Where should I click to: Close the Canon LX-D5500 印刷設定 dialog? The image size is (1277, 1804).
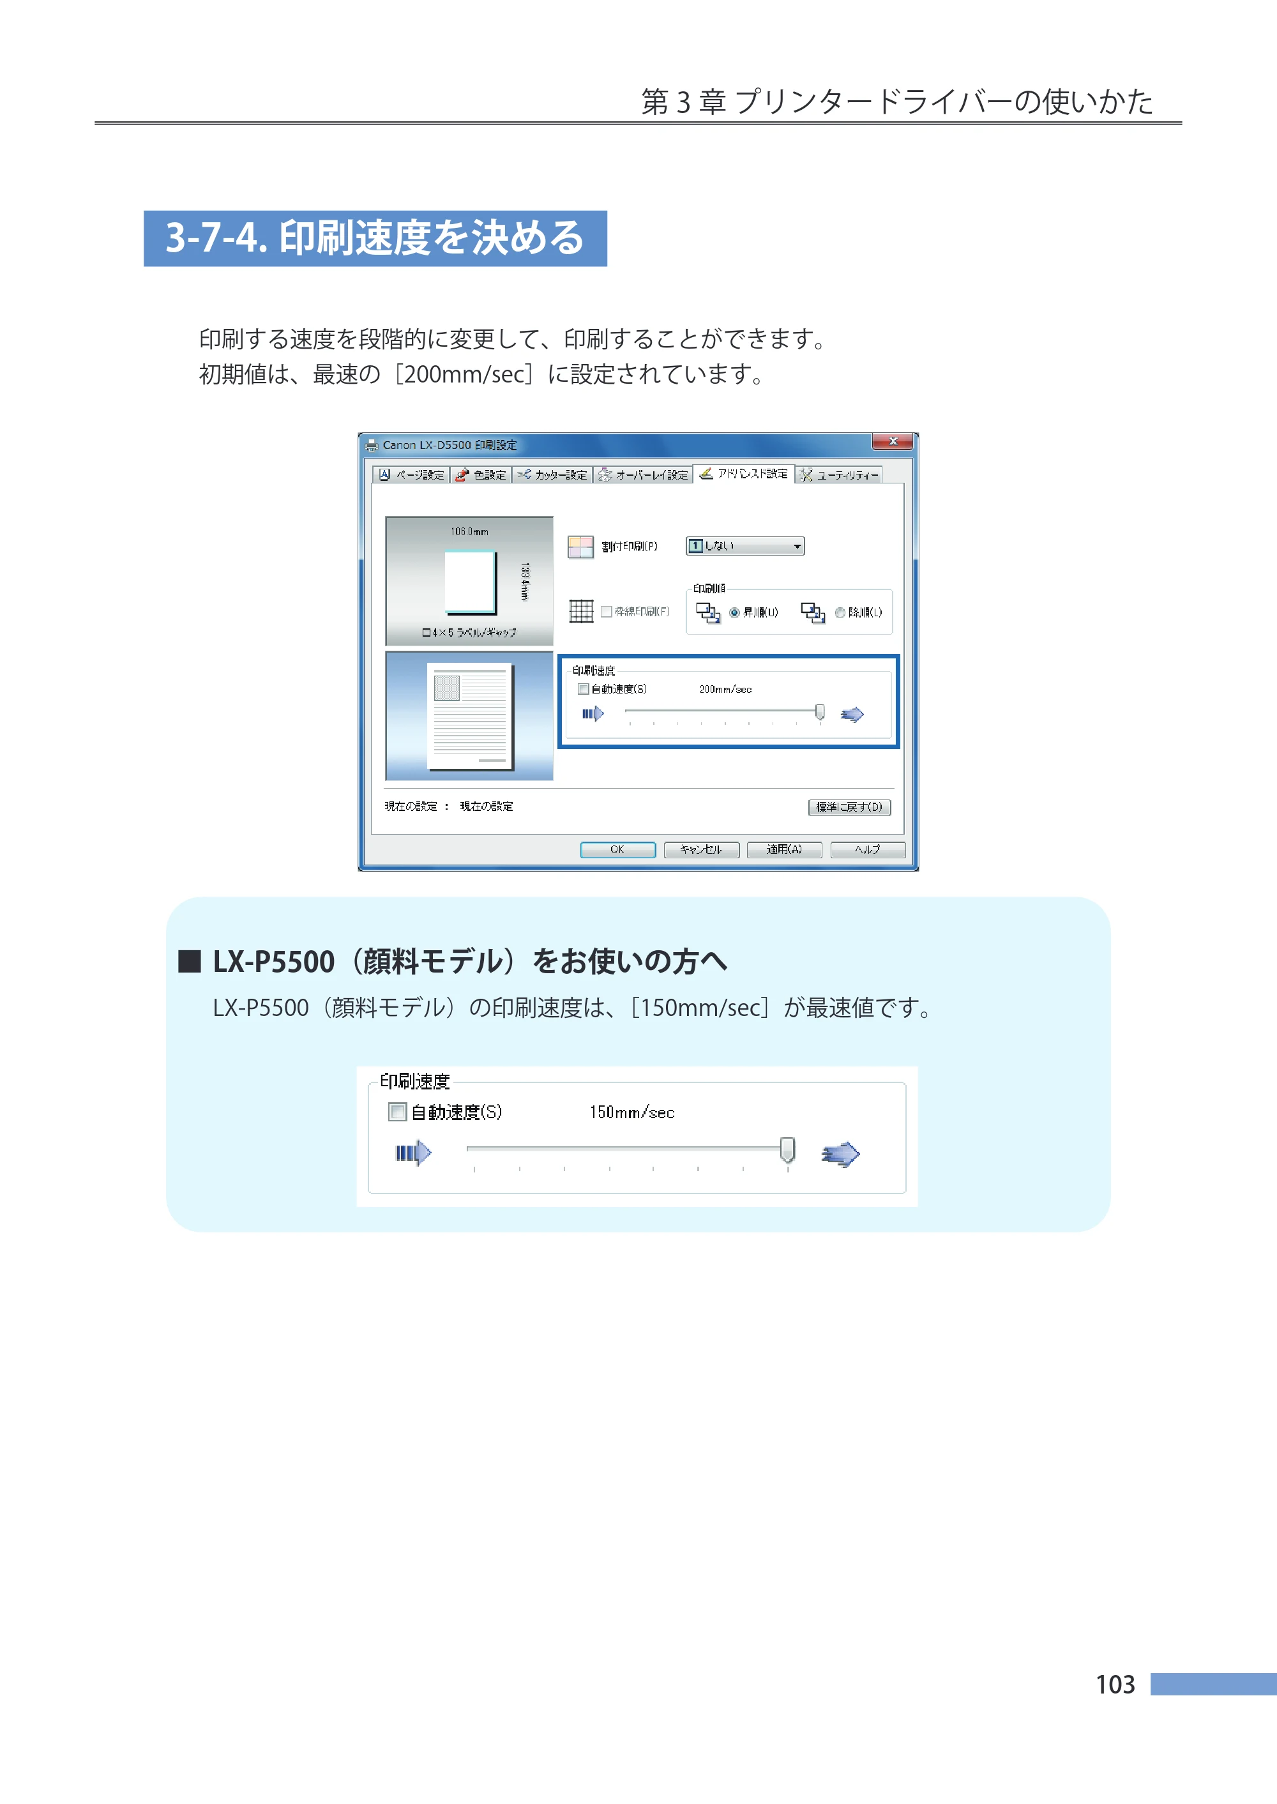coord(893,441)
